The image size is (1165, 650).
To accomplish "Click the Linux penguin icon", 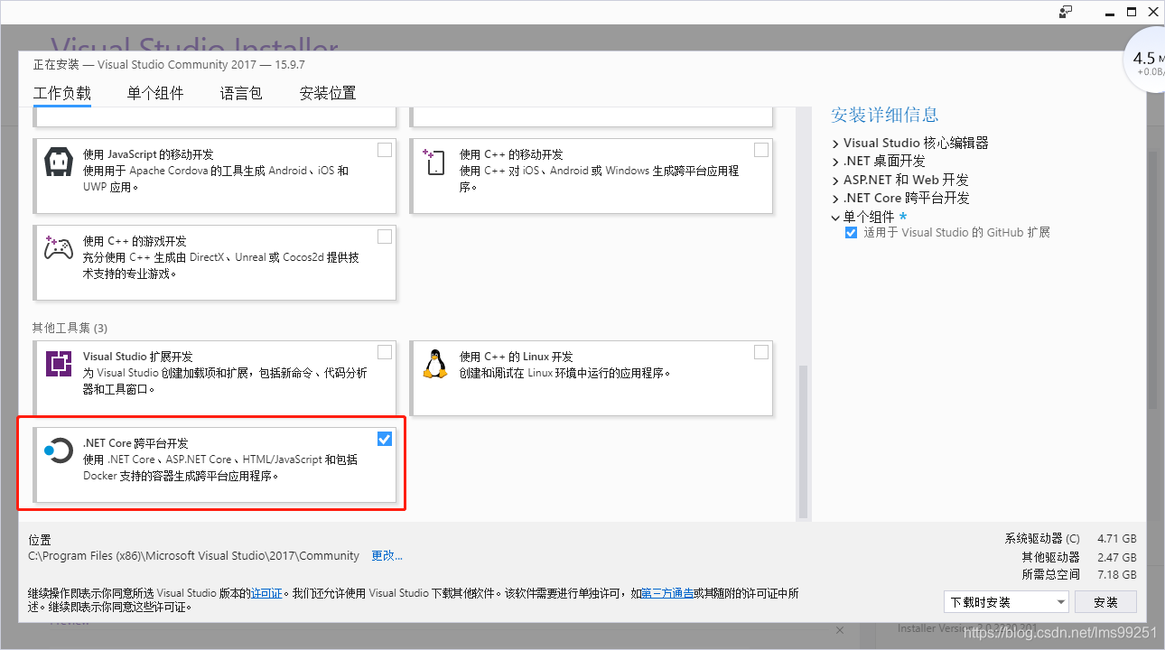I will (434, 364).
